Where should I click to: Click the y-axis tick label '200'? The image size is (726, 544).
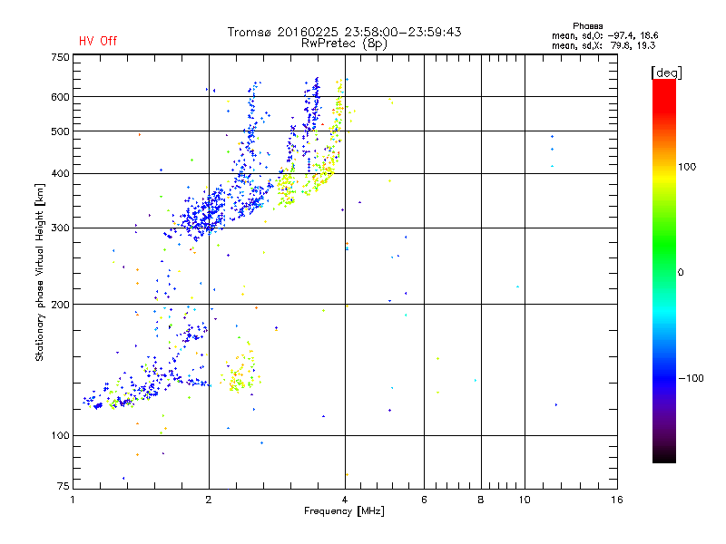click(x=60, y=305)
